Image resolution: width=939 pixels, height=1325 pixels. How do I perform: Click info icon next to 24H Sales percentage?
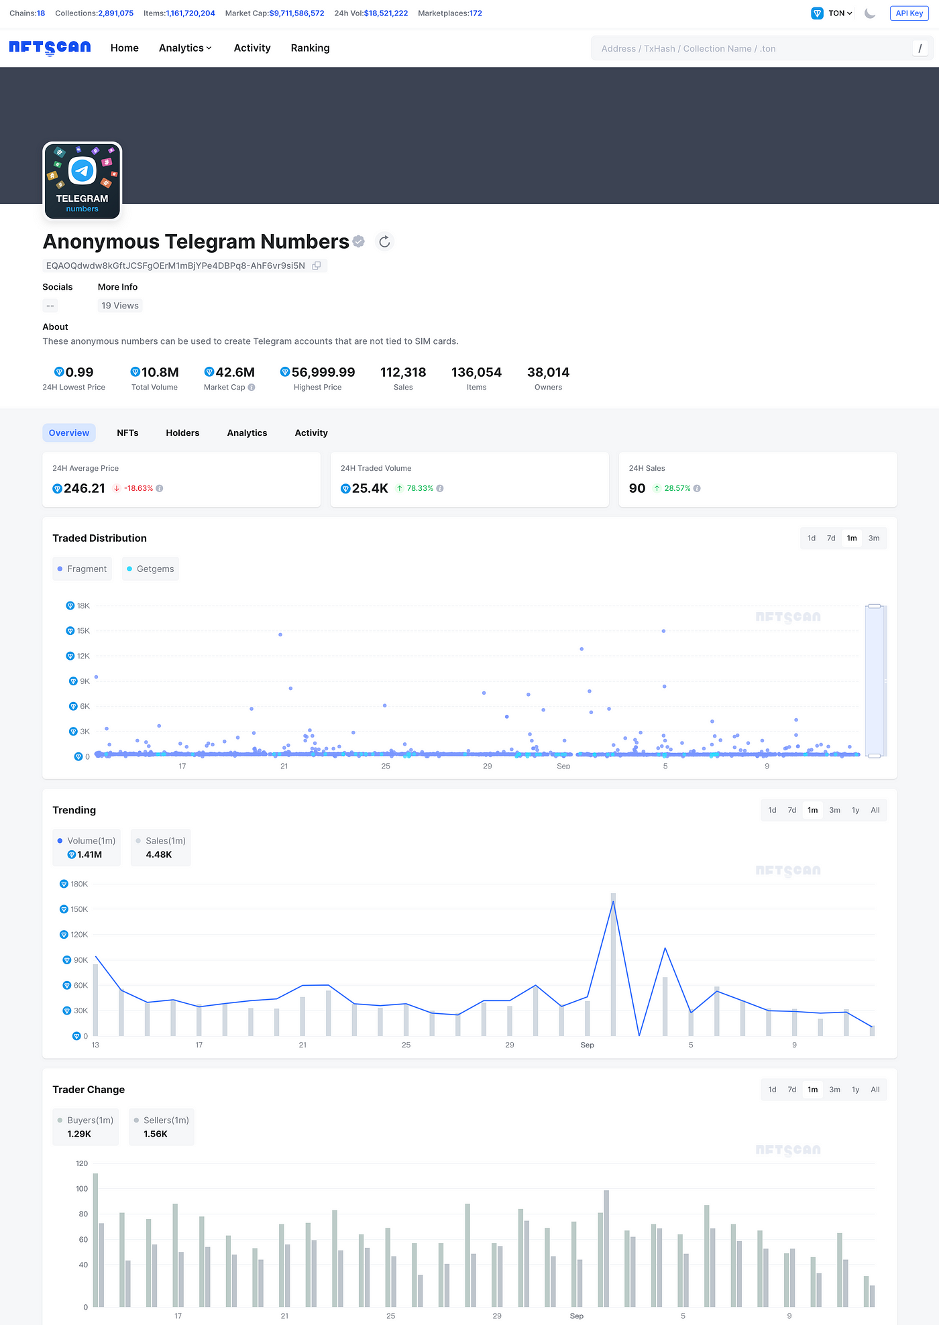coord(697,489)
